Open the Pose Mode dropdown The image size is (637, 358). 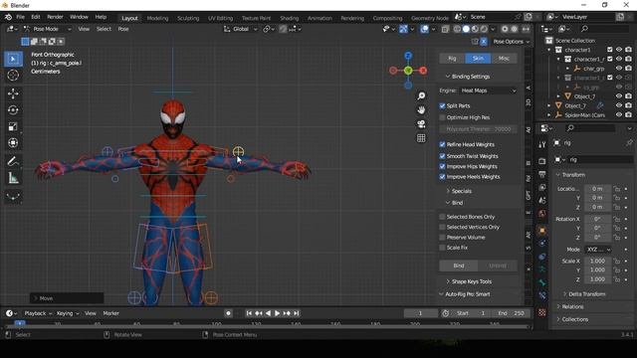click(47, 29)
